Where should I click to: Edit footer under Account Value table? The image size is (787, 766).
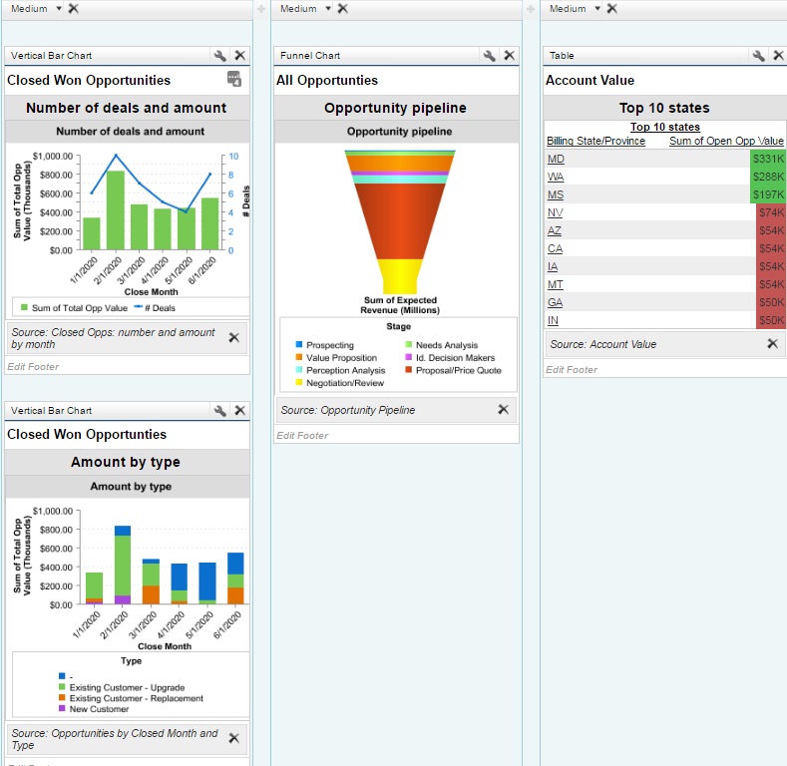click(572, 369)
